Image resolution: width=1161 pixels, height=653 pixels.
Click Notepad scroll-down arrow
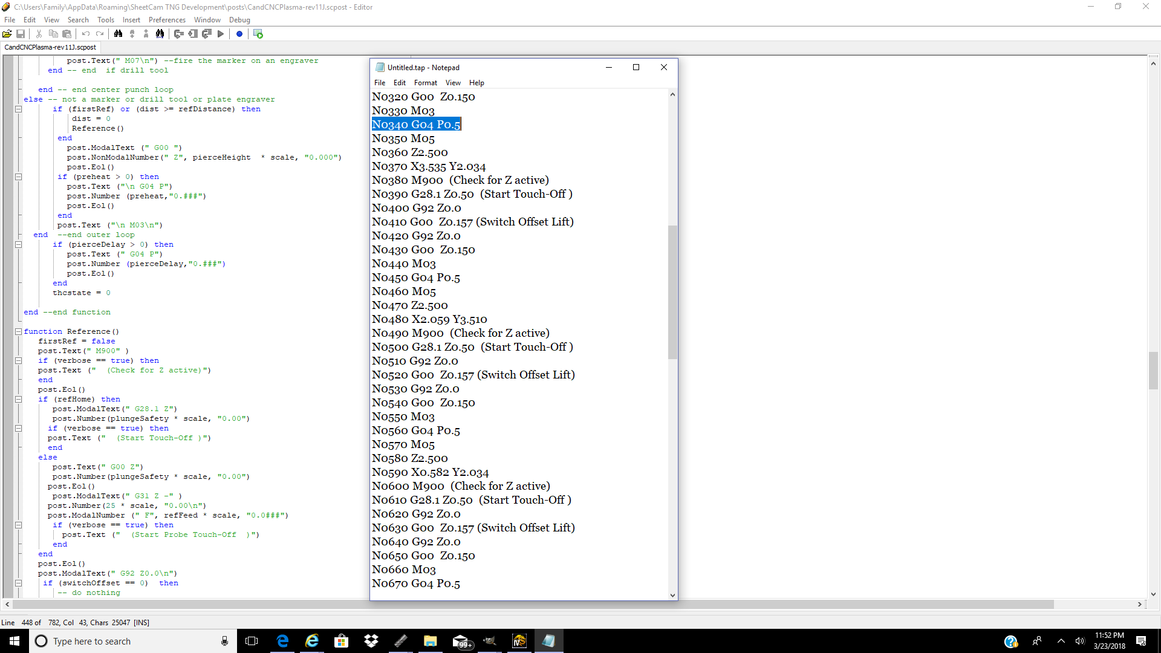pyautogui.click(x=672, y=595)
